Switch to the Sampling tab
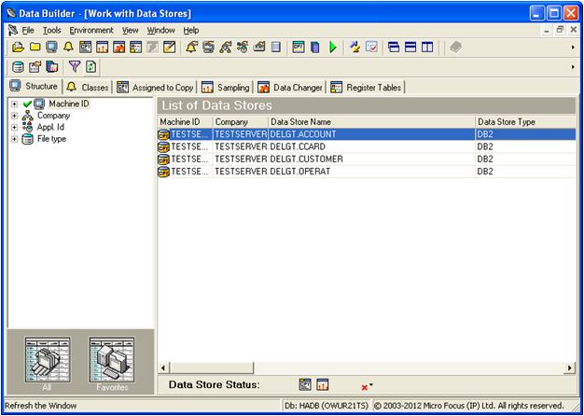The height and width of the screenshot is (416, 584). (226, 87)
